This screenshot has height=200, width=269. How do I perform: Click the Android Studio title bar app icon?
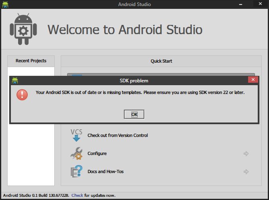(5, 4)
